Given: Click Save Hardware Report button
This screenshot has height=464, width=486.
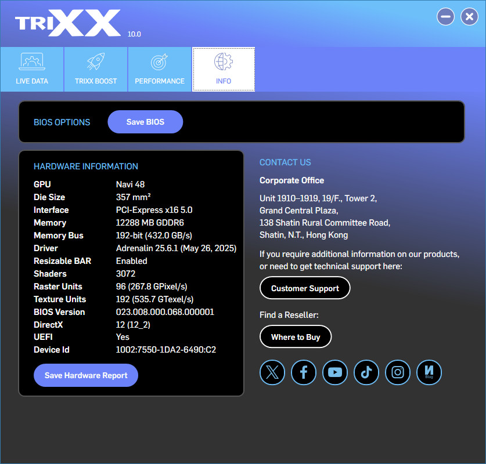Looking at the screenshot, I should click(x=86, y=375).
